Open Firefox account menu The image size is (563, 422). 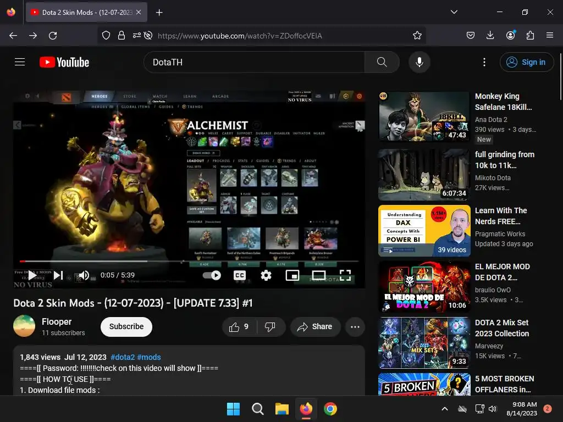pyautogui.click(x=510, y=35)
